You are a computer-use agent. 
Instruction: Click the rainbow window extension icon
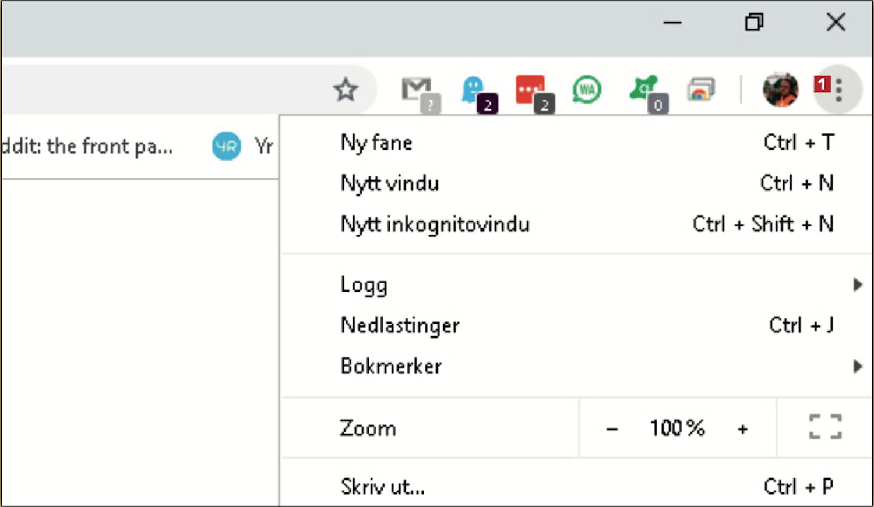pos(700,90)
